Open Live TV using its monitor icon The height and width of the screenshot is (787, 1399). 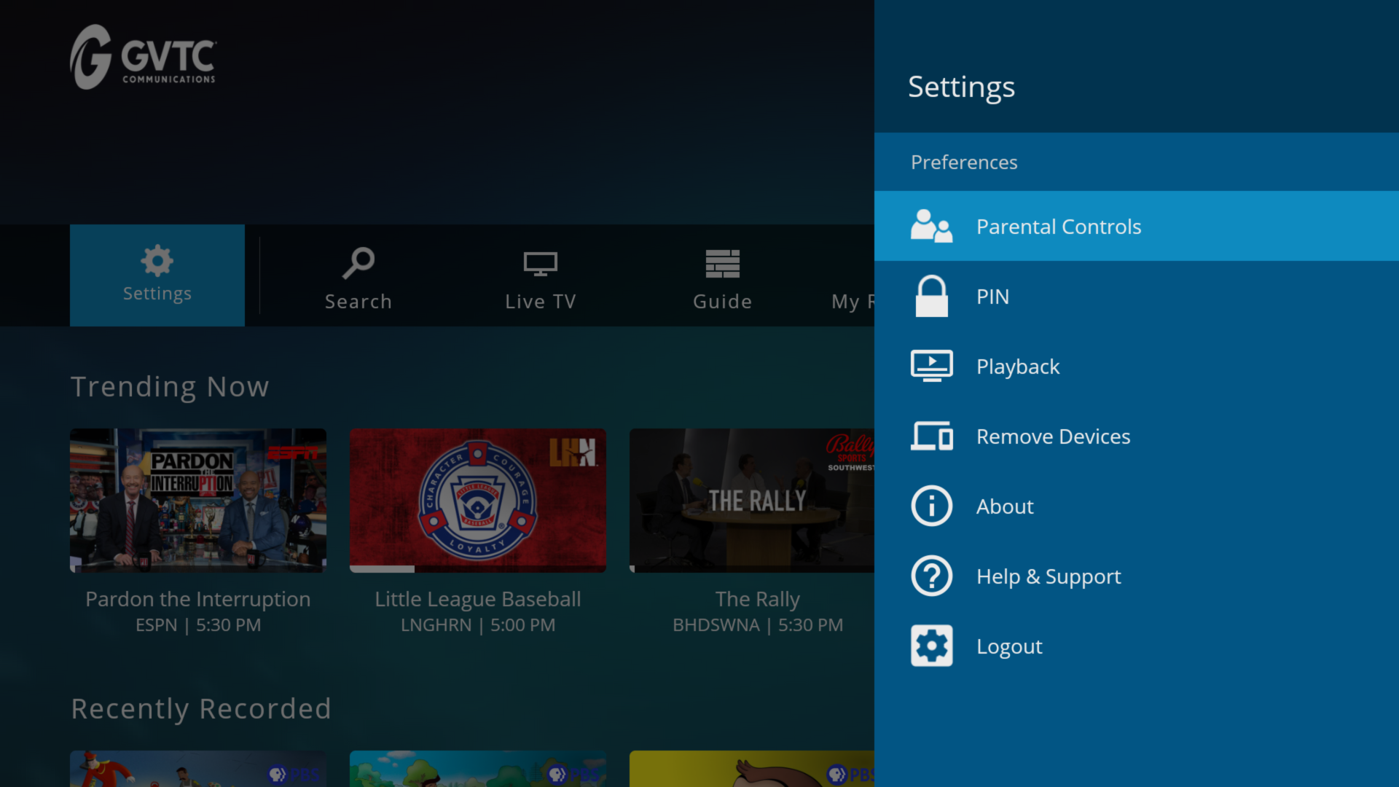[x=540, y=264]
